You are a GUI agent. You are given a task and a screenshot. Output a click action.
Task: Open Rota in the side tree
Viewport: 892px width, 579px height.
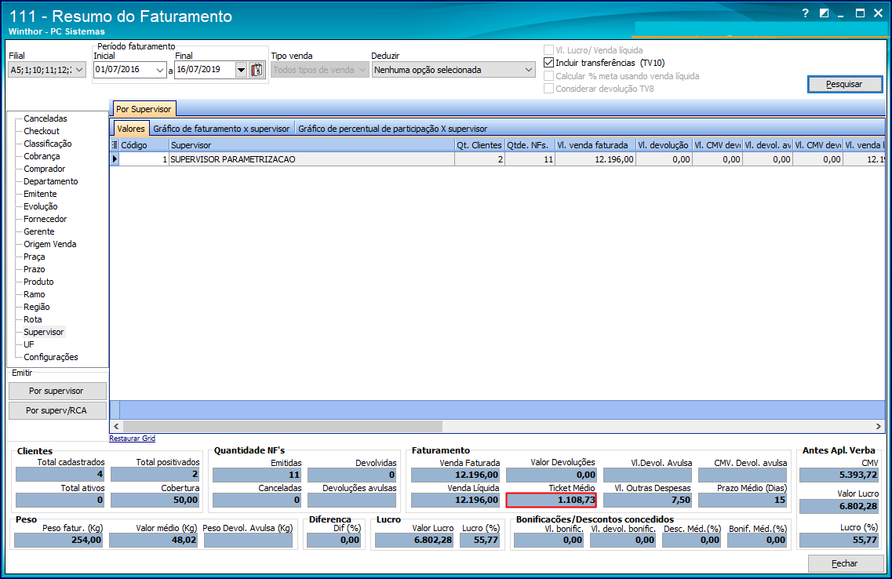[32, 319]
